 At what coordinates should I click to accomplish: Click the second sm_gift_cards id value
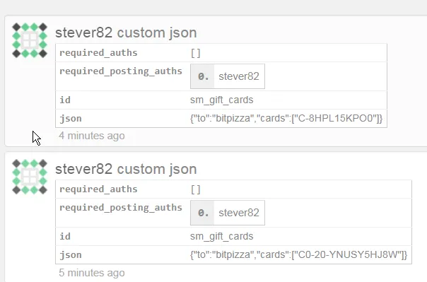(x=222, y=237)
